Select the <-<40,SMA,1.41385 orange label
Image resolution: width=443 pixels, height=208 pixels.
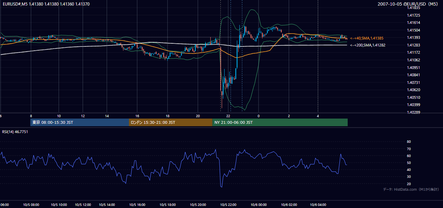click(366, 38)
